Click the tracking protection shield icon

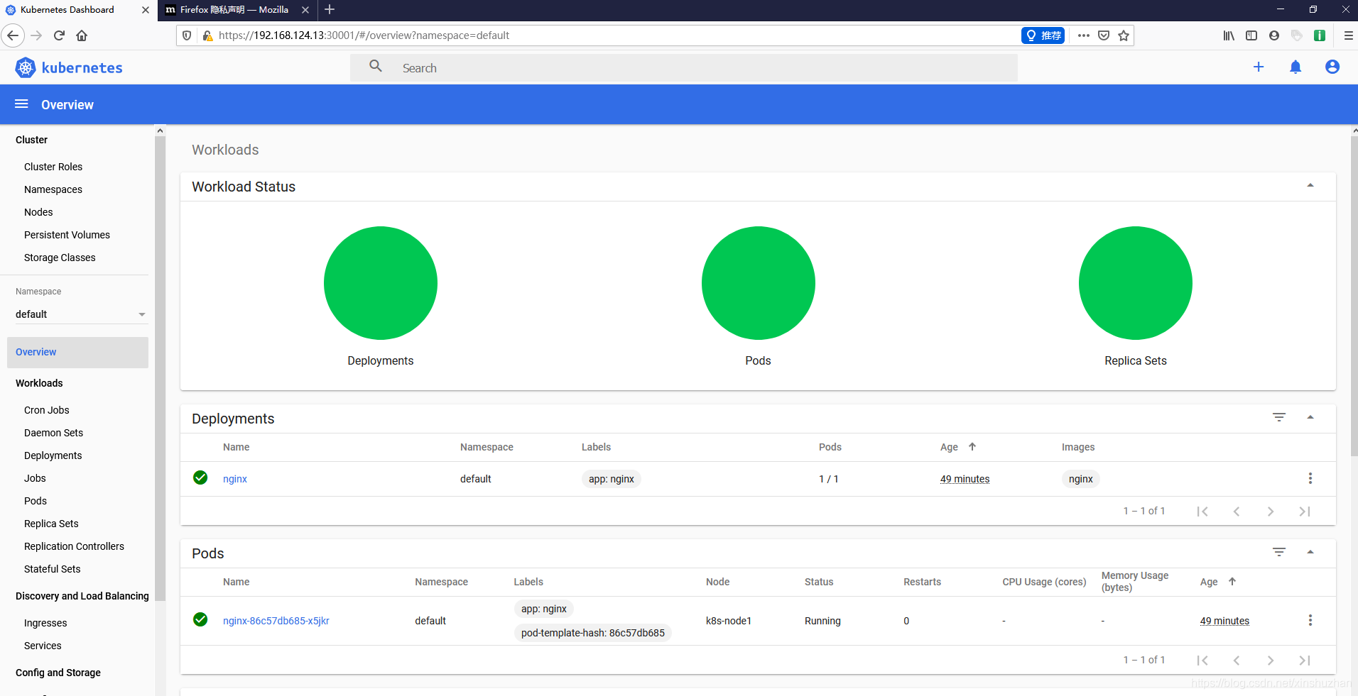pos(187,35)
